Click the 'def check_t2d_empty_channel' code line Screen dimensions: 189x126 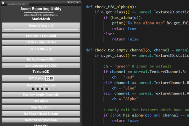137,50
